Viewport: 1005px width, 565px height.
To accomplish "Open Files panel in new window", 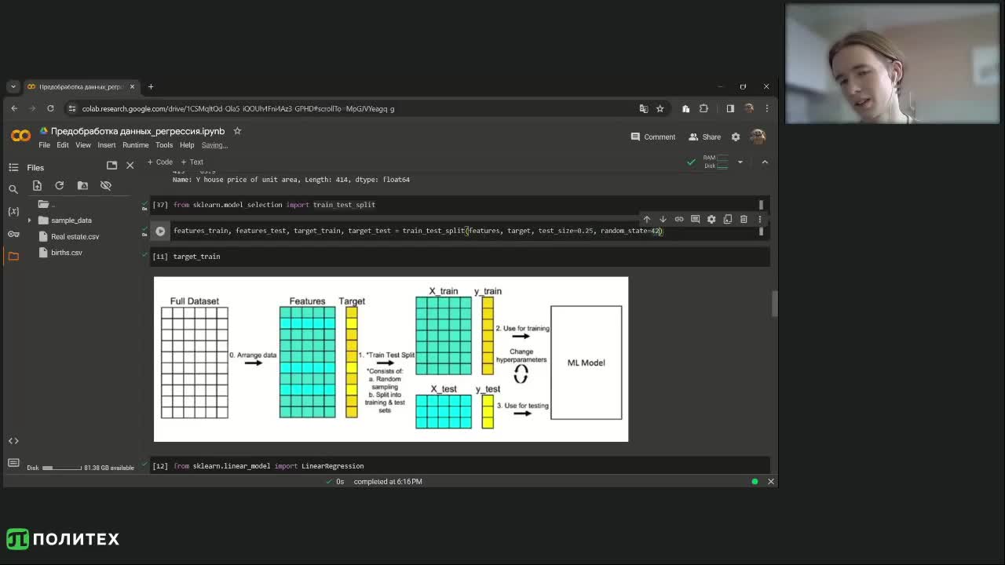I will click(111, 165).
